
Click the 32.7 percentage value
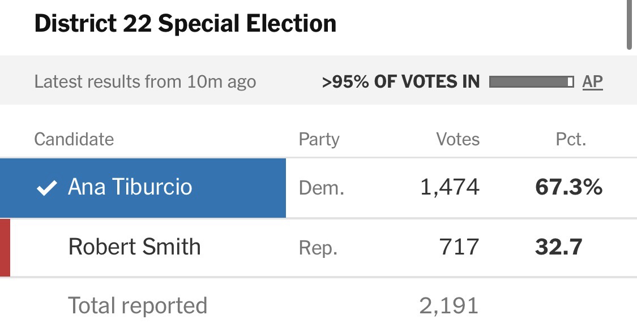click(558, 247)
